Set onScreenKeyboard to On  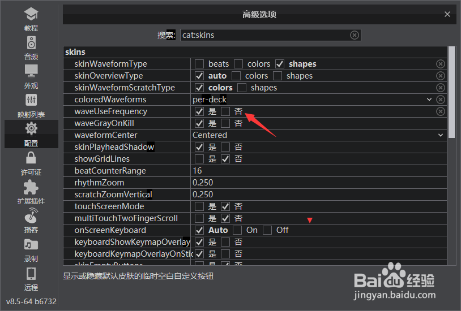tap(237, 230)
